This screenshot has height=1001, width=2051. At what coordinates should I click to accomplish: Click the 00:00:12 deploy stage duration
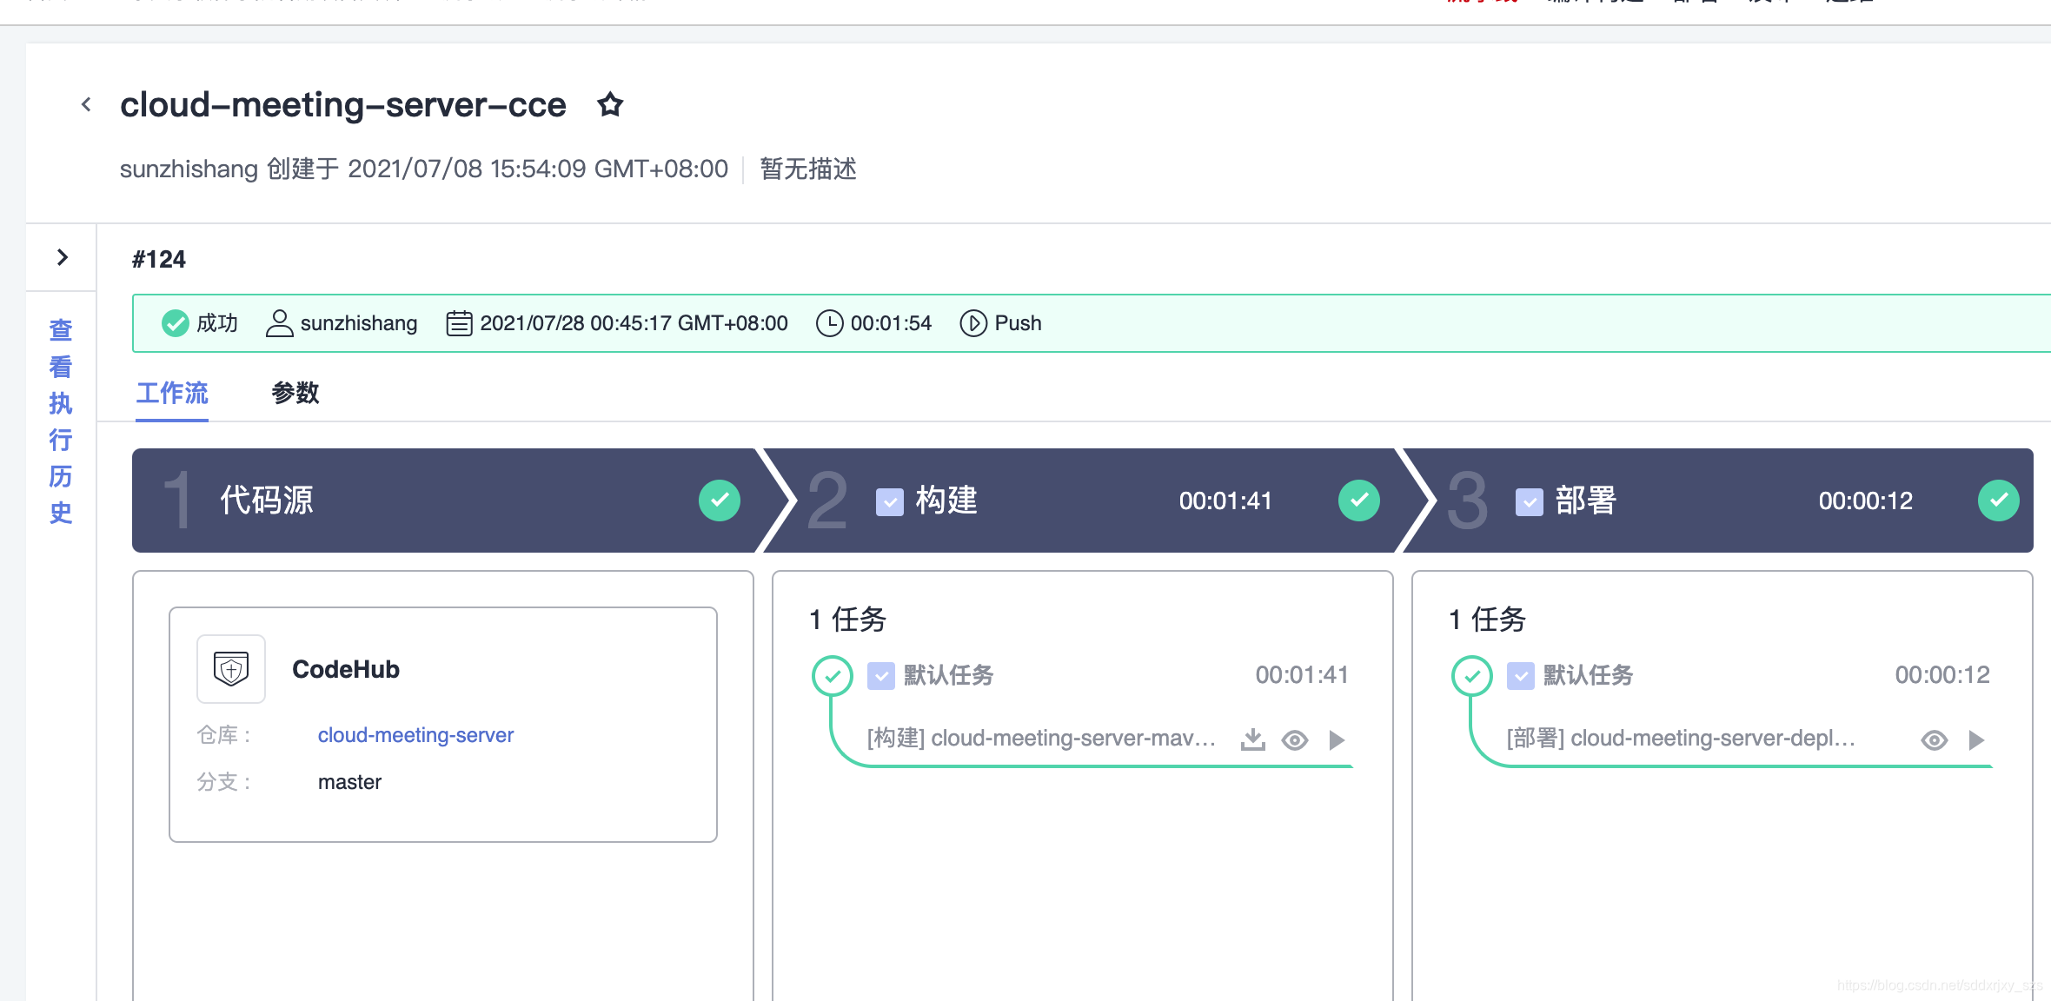coord(1866,501)
